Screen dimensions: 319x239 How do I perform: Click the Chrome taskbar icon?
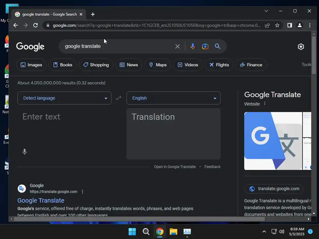pyautogui.click(x=160, y=232)
